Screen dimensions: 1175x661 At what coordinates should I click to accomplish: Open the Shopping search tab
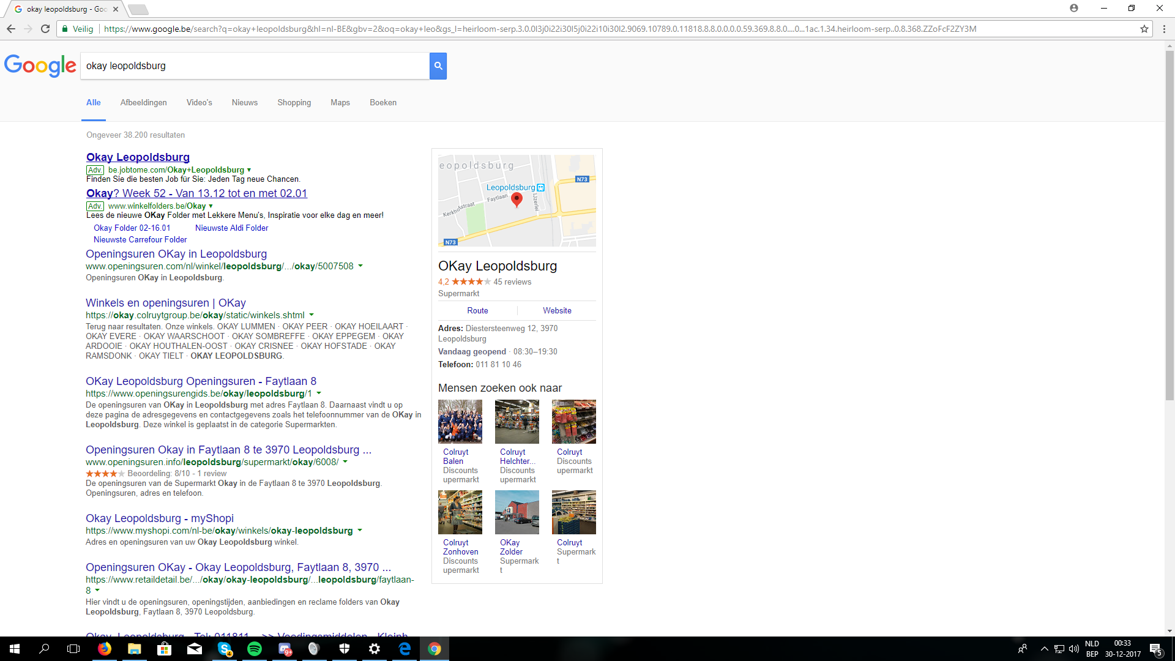294,102
